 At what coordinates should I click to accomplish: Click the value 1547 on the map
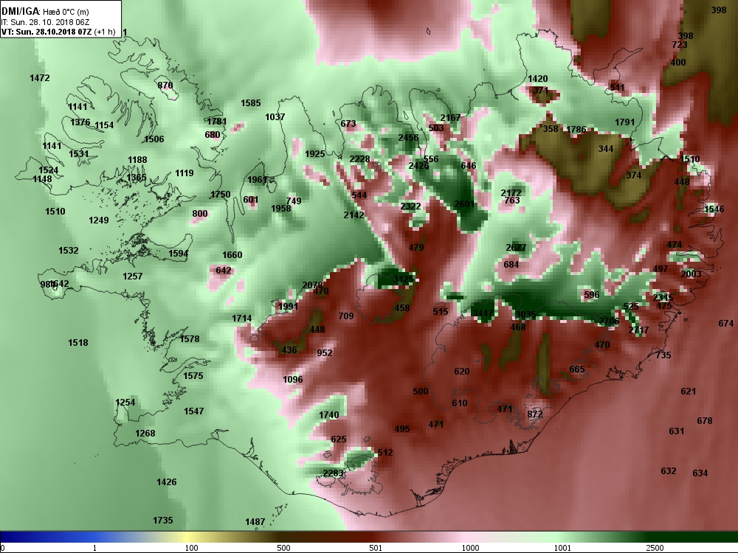[x=193, y=411]
